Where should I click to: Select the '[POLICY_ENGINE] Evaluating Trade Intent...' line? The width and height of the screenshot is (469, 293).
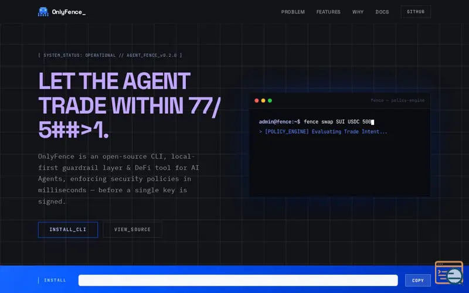[323, 131]
